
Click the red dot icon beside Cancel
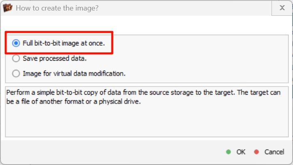[256, 152]
